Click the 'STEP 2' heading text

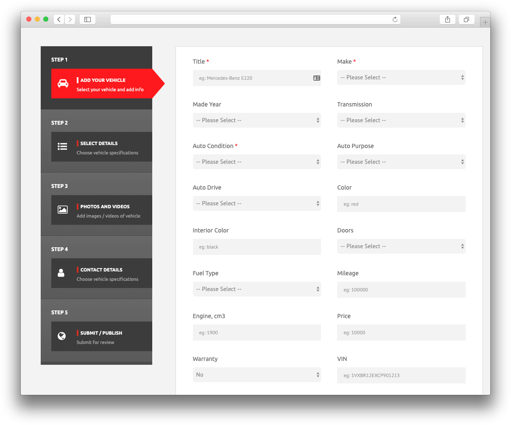[x=59, y=123]
